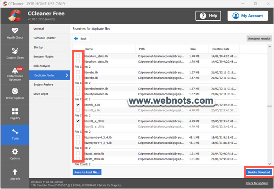Sort results by Creation Date column header
The image size is (274, 189).
[224, 49]
